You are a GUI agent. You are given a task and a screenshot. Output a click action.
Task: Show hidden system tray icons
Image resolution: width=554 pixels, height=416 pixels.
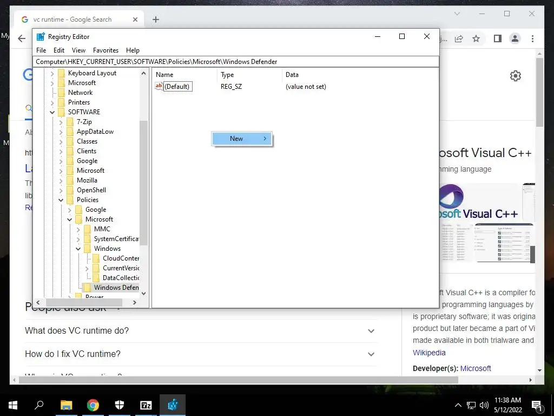pyautogui.click(x=458, y=405)
